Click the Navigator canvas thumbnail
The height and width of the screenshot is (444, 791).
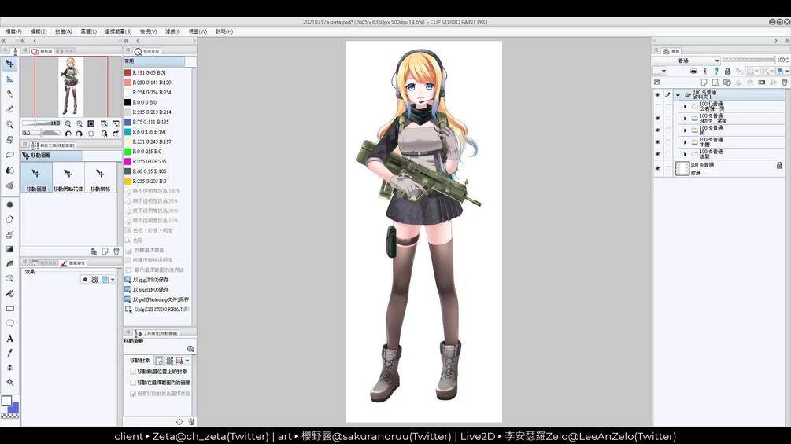[x=71, y=86]
